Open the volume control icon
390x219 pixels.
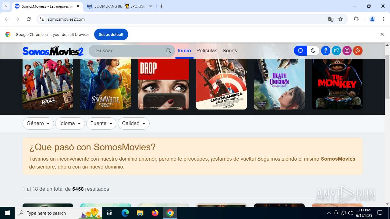[x=351, y=213]
